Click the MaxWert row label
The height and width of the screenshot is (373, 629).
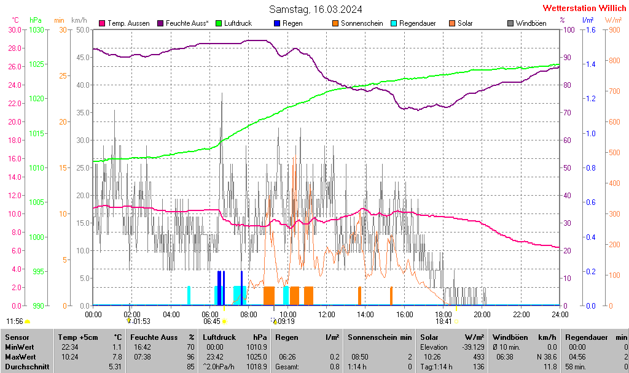pos(20,356)
